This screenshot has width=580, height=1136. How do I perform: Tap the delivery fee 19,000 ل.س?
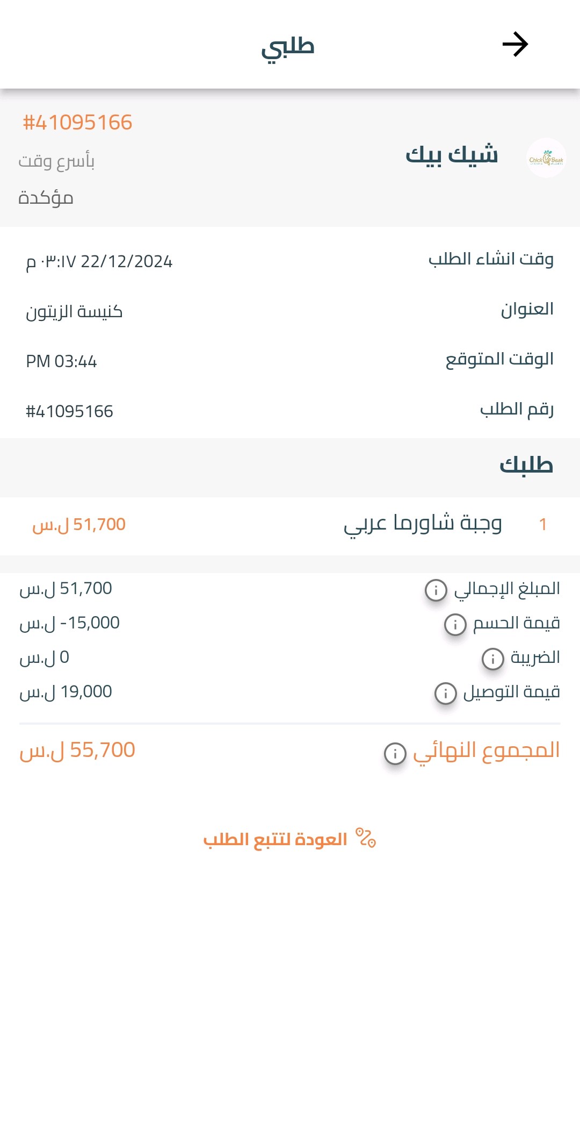(x=66, y=692)
